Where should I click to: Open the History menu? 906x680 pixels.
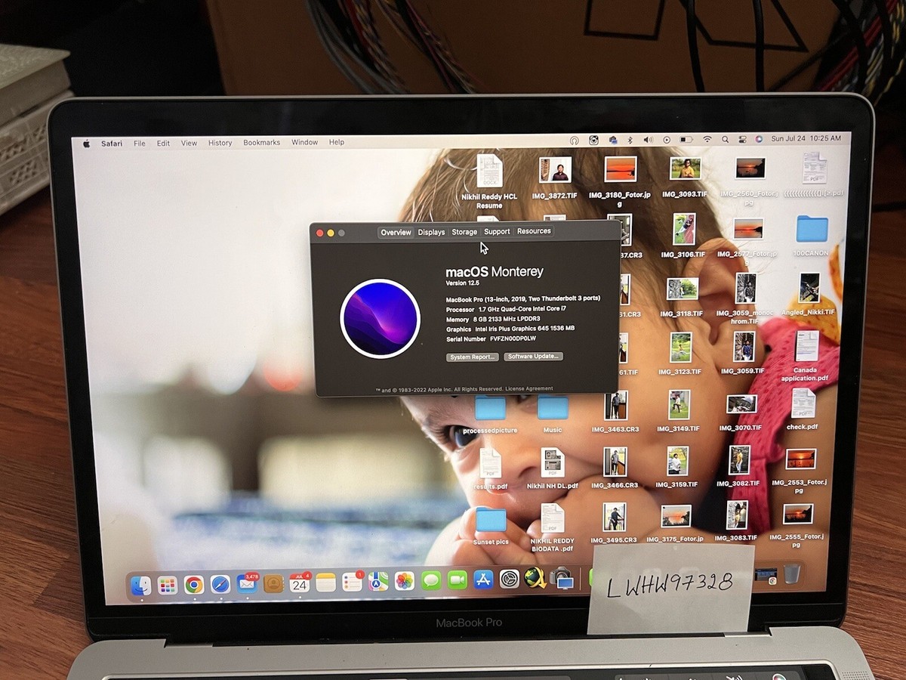point(220,143)
